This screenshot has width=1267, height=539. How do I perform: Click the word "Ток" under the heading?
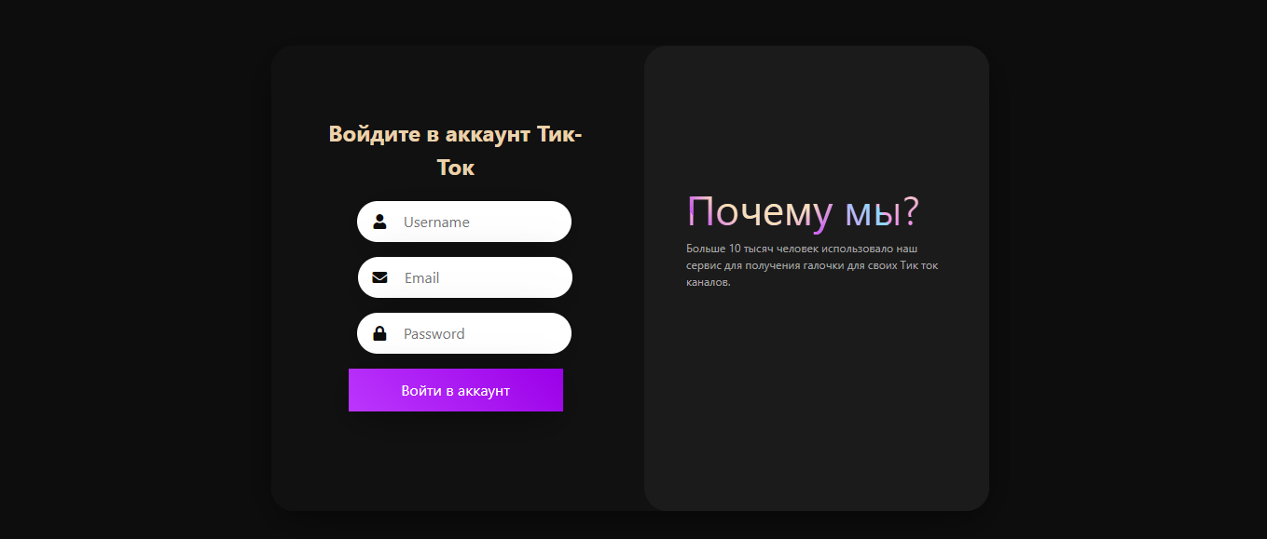click(455, 168)
